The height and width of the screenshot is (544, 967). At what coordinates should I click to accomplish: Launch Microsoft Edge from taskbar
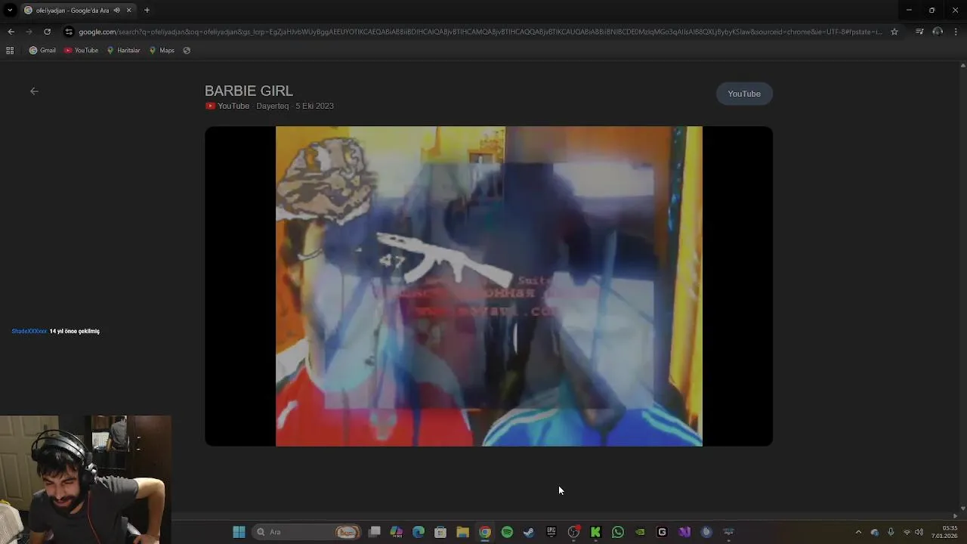click(x=419, y=532)
